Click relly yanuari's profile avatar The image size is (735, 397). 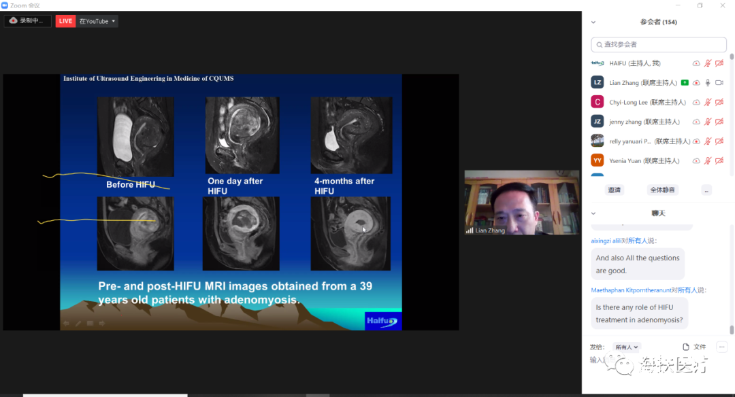click(x=597, y=141)
